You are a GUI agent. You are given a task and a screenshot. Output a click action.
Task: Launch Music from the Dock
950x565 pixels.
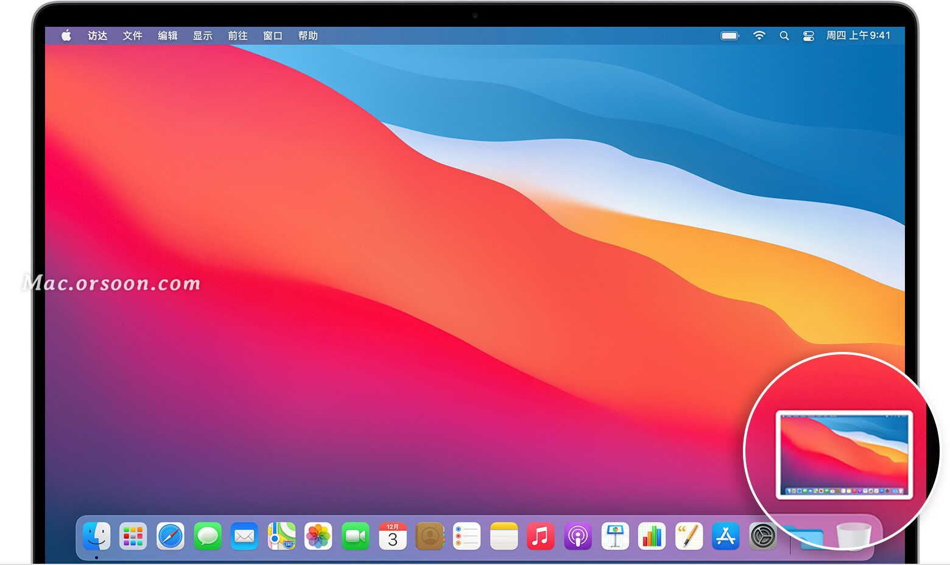click(x=541, y=536)
